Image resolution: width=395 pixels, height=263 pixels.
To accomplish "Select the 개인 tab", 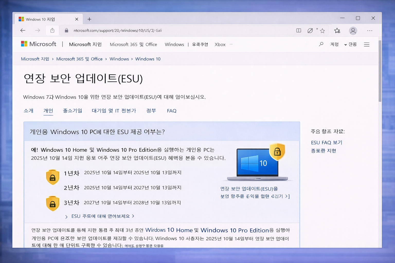I will click(48, 111).
